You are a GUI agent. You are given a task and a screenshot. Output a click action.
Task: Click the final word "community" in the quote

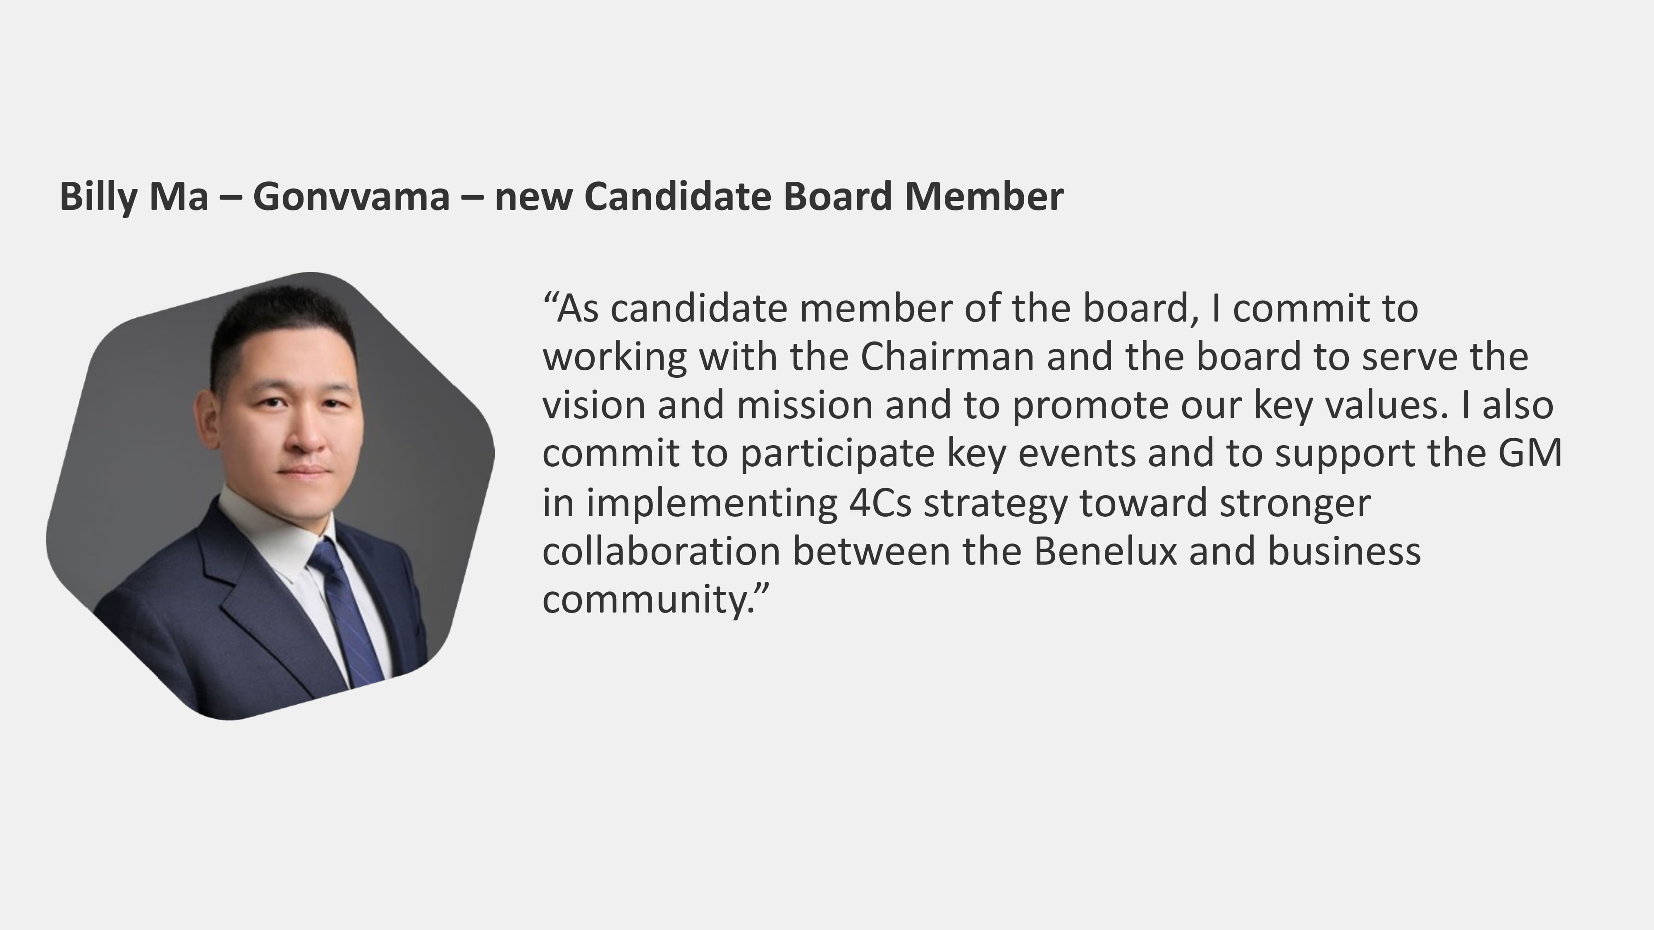point(645,599)
